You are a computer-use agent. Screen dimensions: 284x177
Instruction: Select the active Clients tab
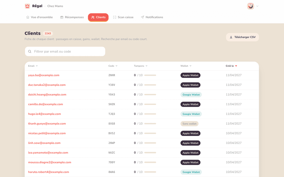[98, 17]
